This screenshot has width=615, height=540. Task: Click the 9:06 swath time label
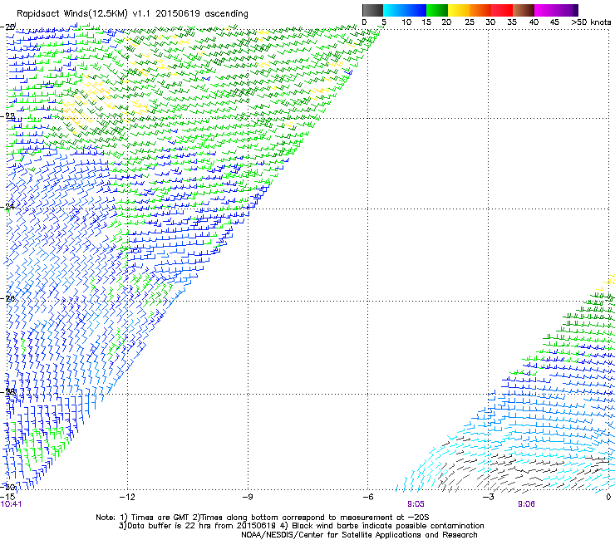pos(526,504)
